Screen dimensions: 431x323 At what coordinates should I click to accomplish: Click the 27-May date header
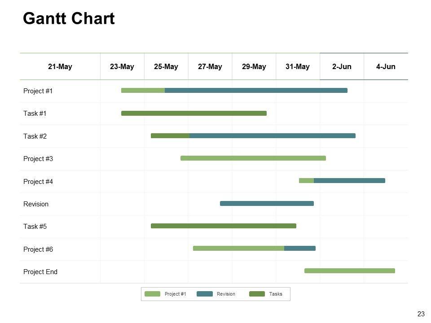[210, 67]
